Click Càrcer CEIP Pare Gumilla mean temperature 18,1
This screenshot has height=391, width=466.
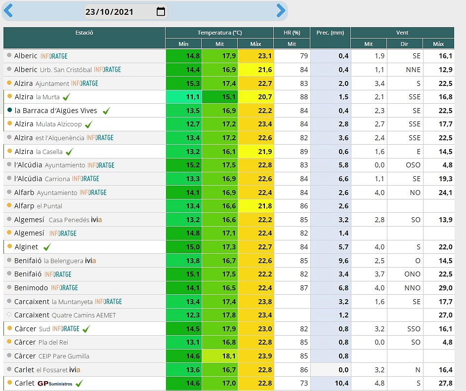(219, 356)
